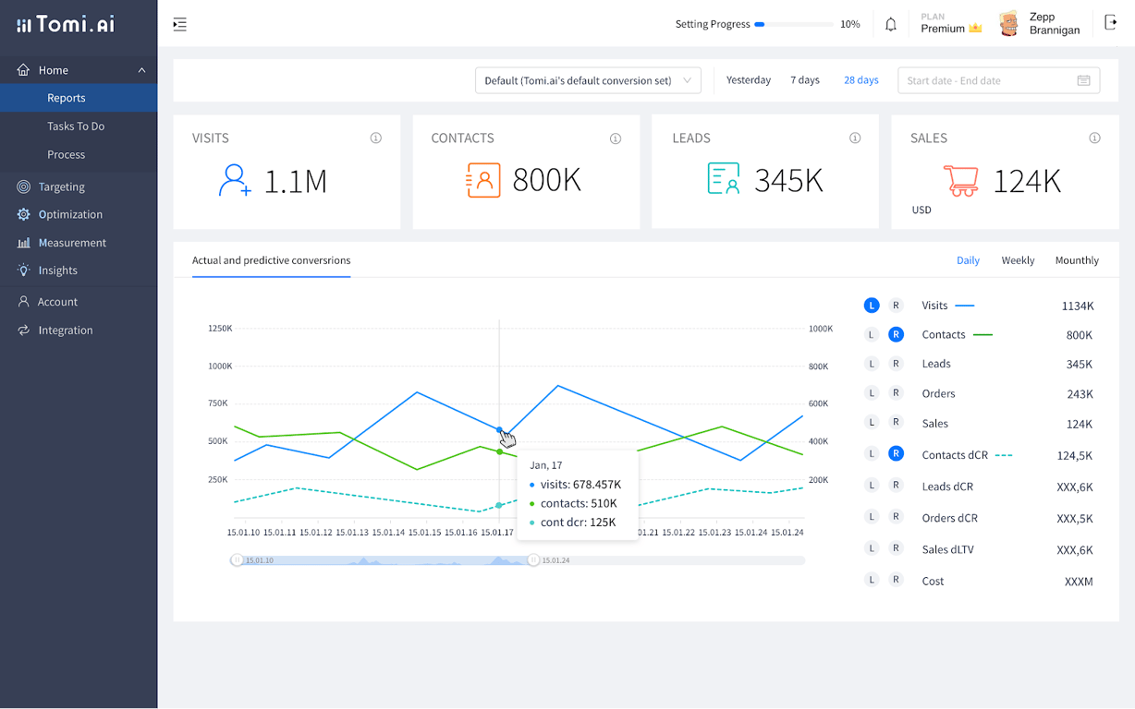This screenshot has width=1135, height=709.
Task: Select the Actual and predictive conversions tab
Action: (271, 260)
